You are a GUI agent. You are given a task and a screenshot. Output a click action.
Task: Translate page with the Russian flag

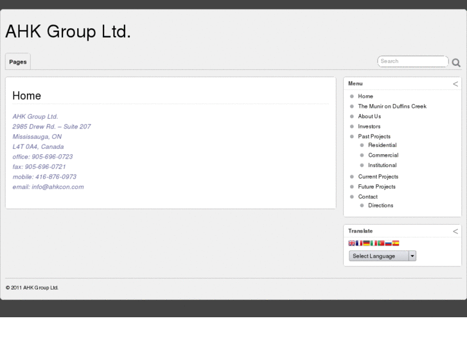(389, 243)
